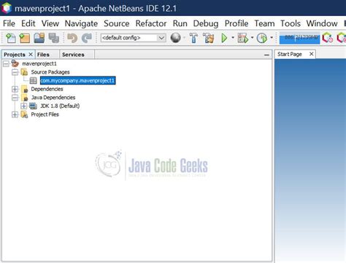Open the Debug Project dropdown arrow

(x=252, y=38)
